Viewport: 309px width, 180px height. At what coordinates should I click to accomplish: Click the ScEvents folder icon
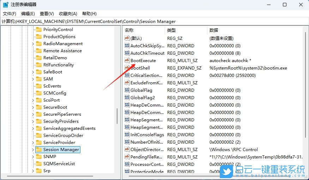pos(39,86)
